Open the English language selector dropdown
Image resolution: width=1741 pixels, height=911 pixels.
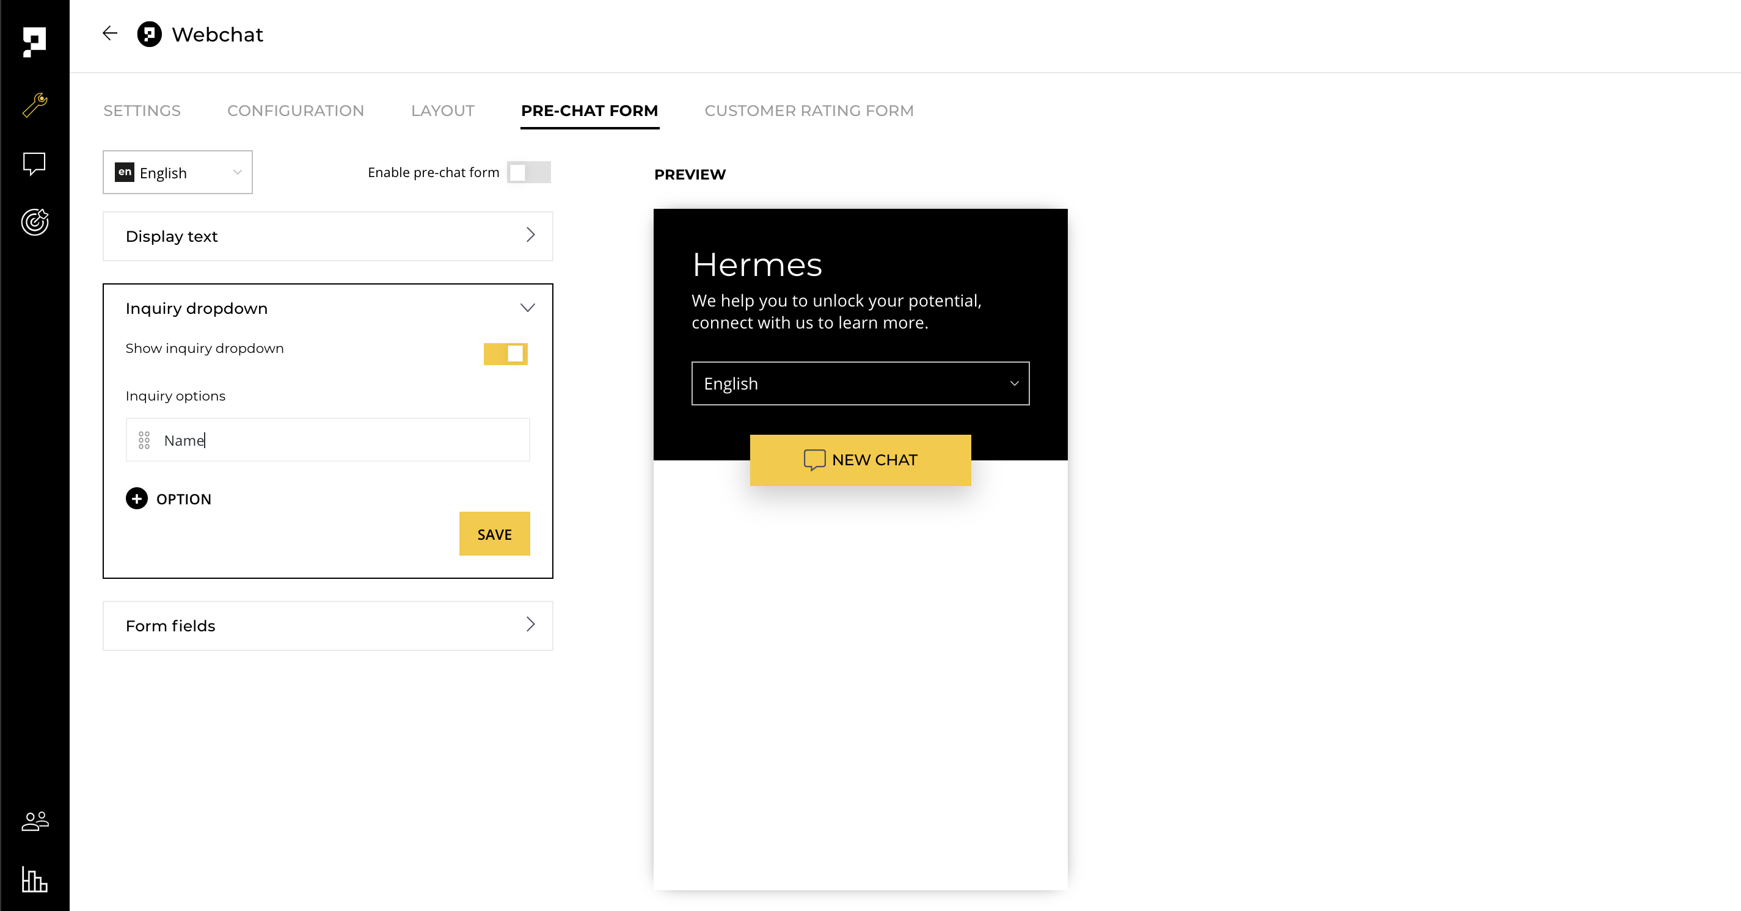[177, 172]
